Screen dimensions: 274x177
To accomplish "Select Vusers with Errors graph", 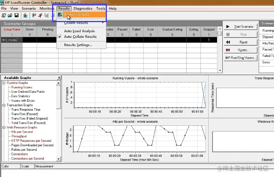I will click(x=23, y=101).
